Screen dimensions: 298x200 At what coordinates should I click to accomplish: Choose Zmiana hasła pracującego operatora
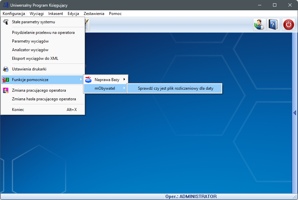point(44,99)
